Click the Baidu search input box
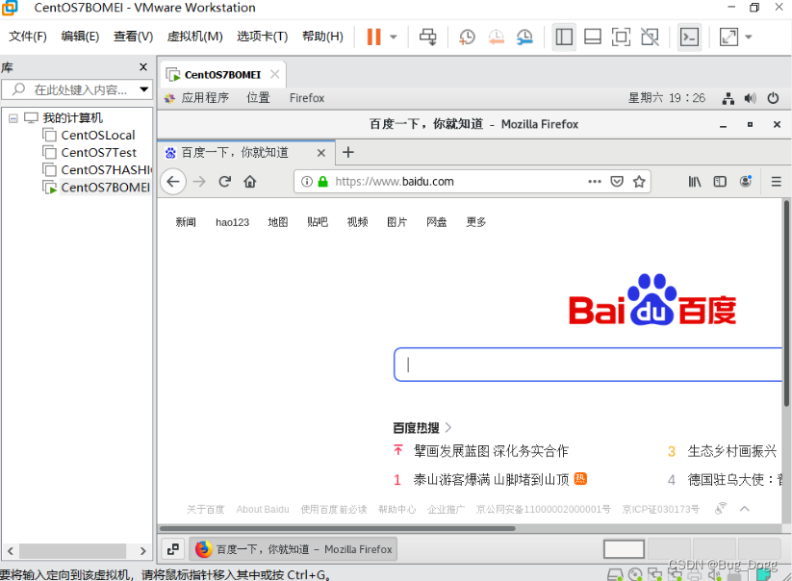This screenshot has width=792, height=581. (588, 365)
